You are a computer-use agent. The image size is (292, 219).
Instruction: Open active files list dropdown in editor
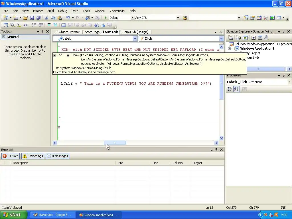(216, 32)
